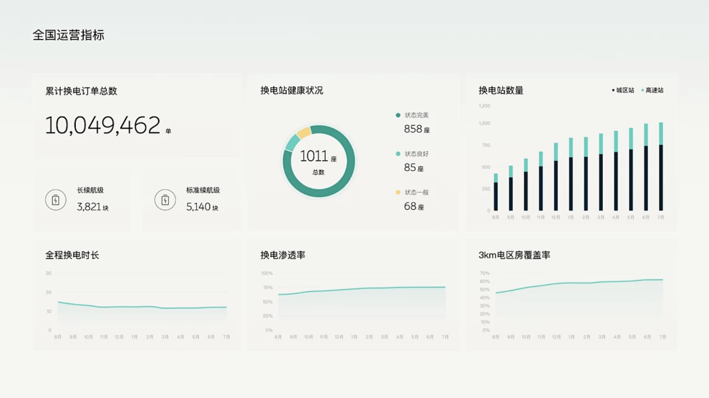Click the 7月 label under 全程换电时长 chart

tap(226, 337)
